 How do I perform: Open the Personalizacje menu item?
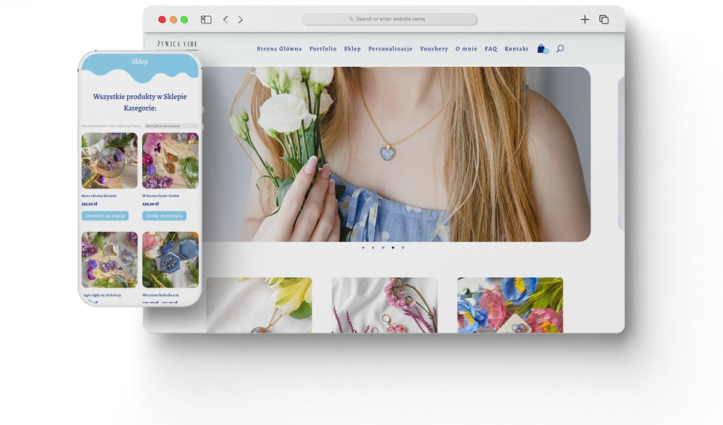click(390, 49)
